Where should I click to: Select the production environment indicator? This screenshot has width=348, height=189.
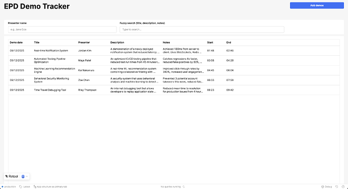tap(9, 187)
